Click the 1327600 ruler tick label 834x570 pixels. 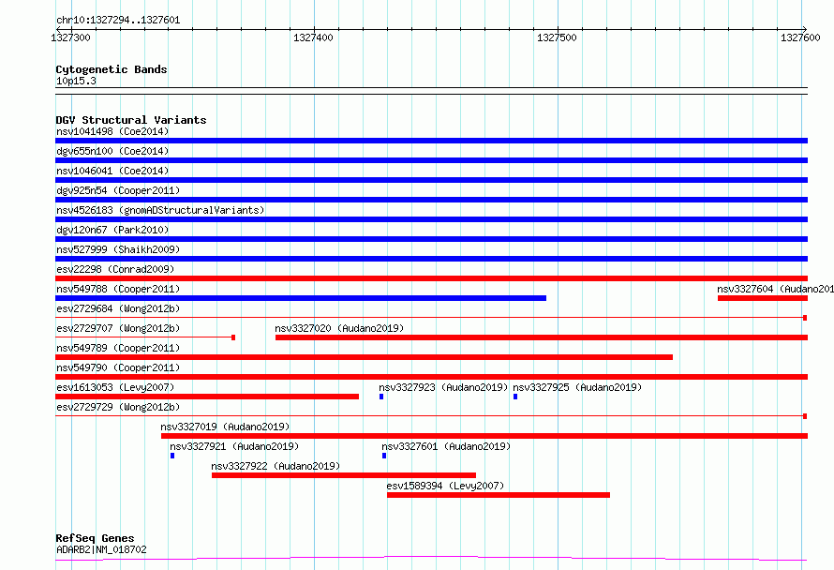pos(800,37)
